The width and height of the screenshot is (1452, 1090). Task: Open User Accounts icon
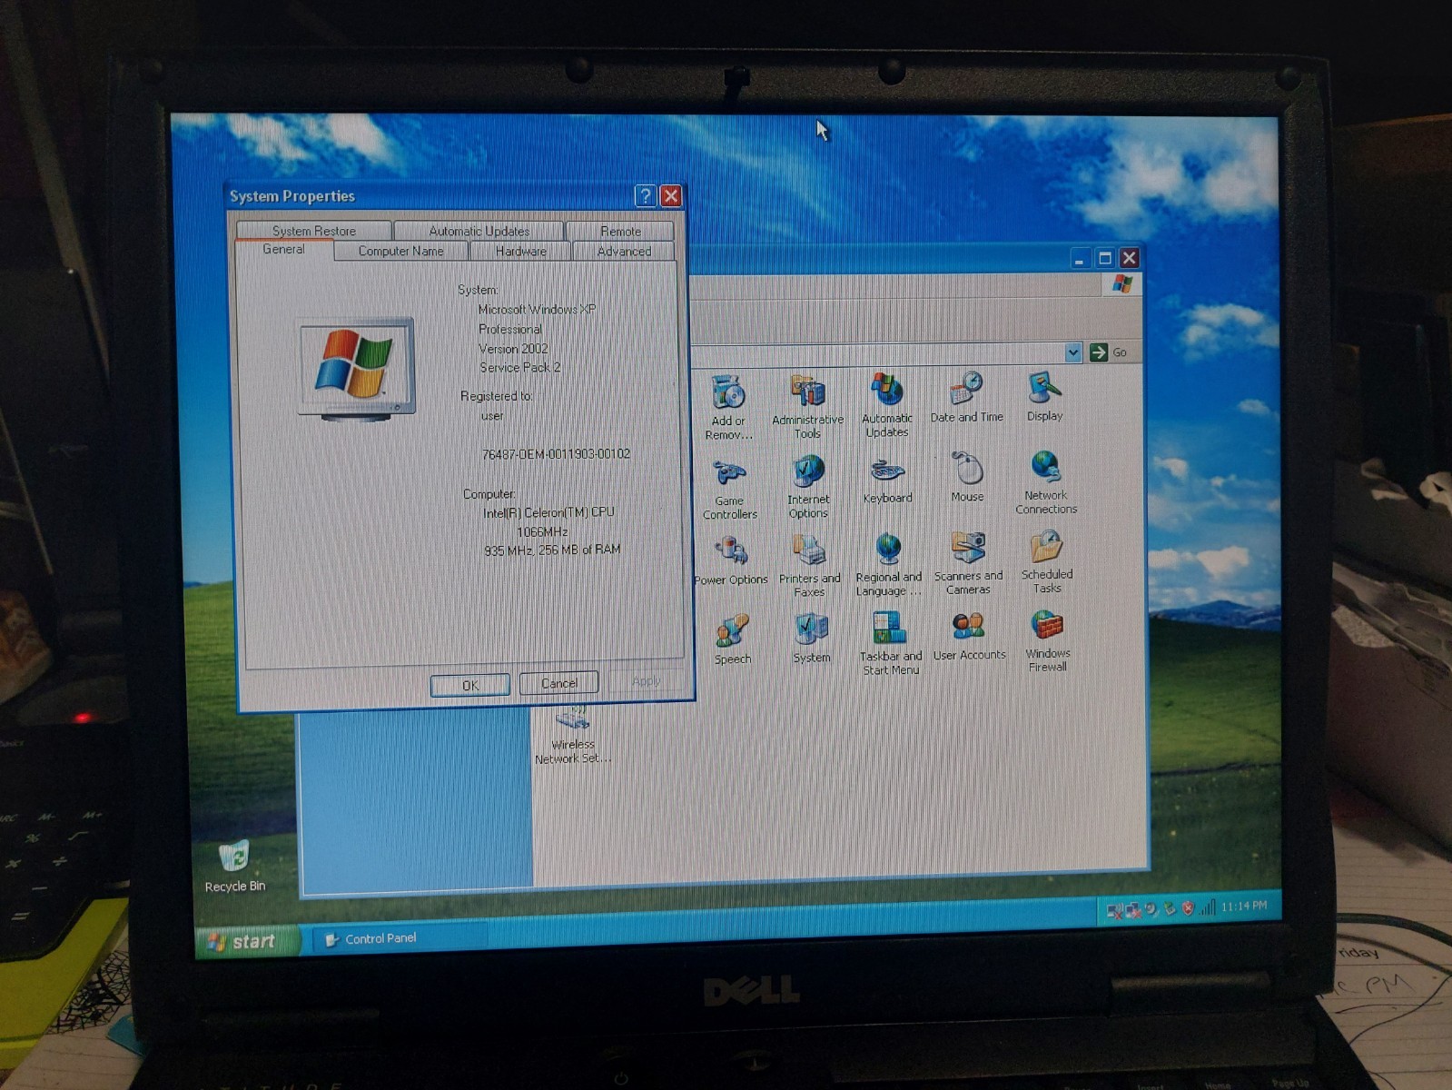coord(969,637)
